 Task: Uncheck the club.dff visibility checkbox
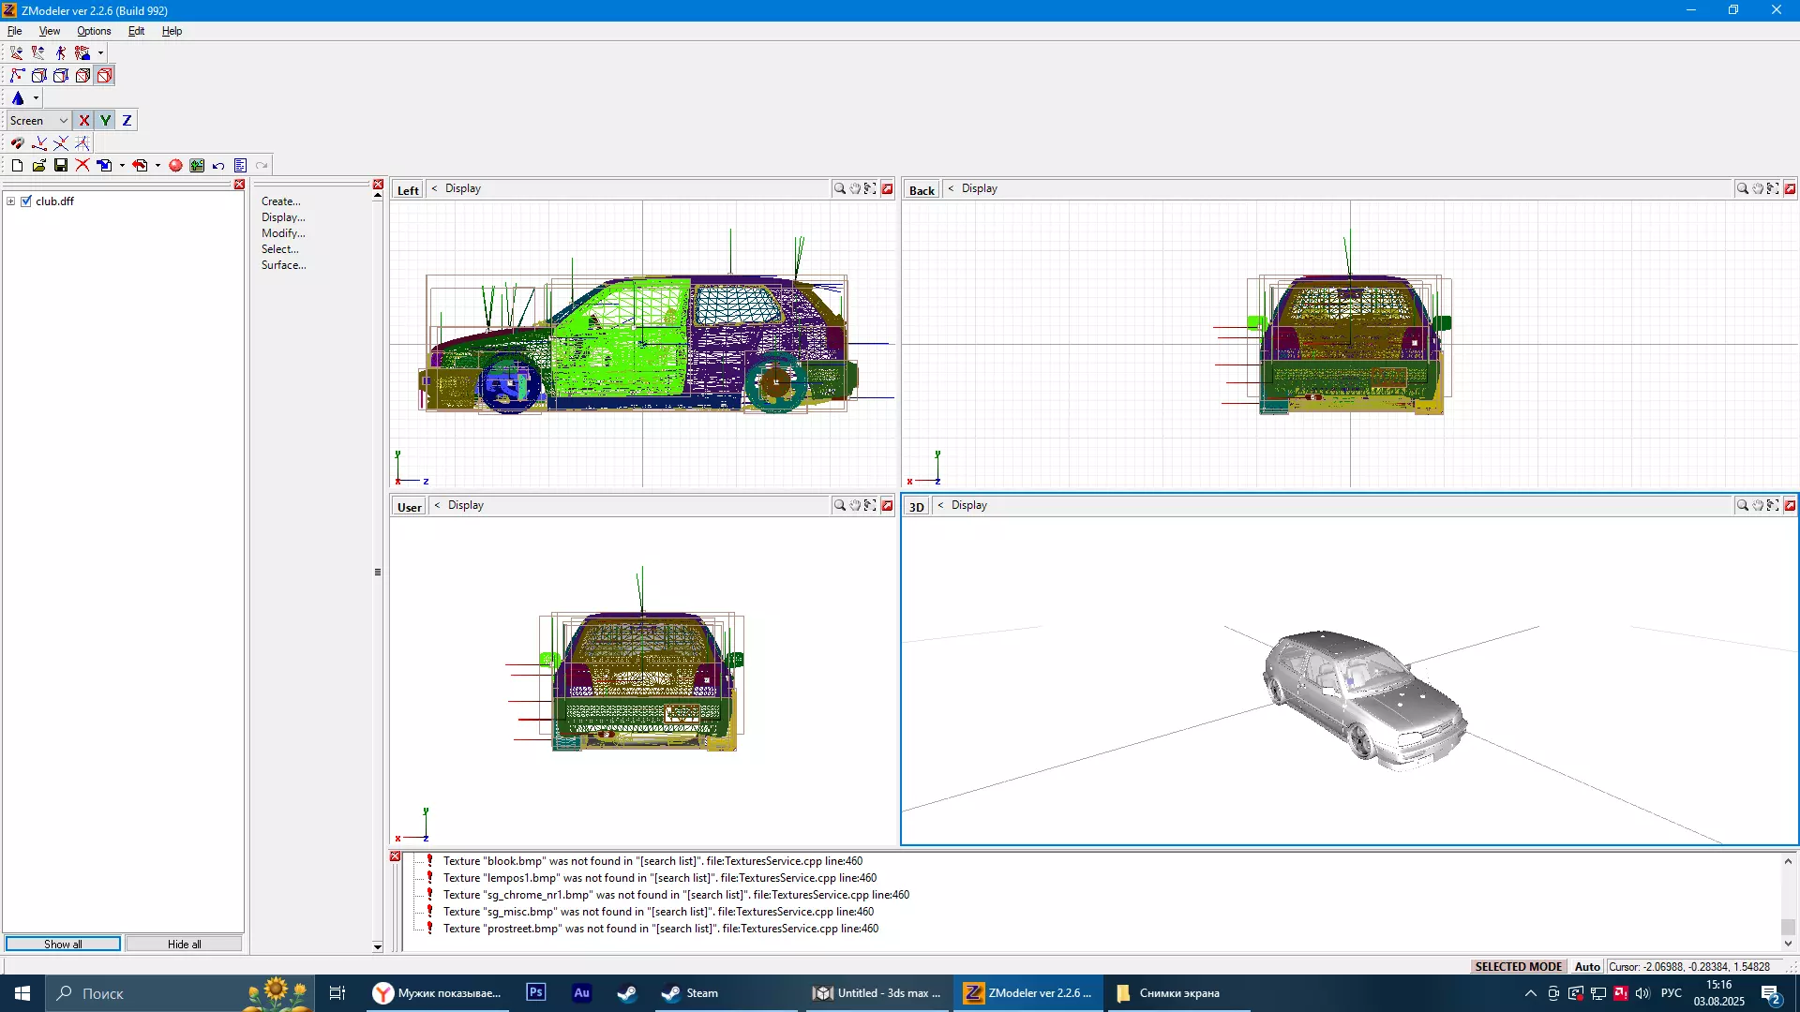(x=26, y=201)
